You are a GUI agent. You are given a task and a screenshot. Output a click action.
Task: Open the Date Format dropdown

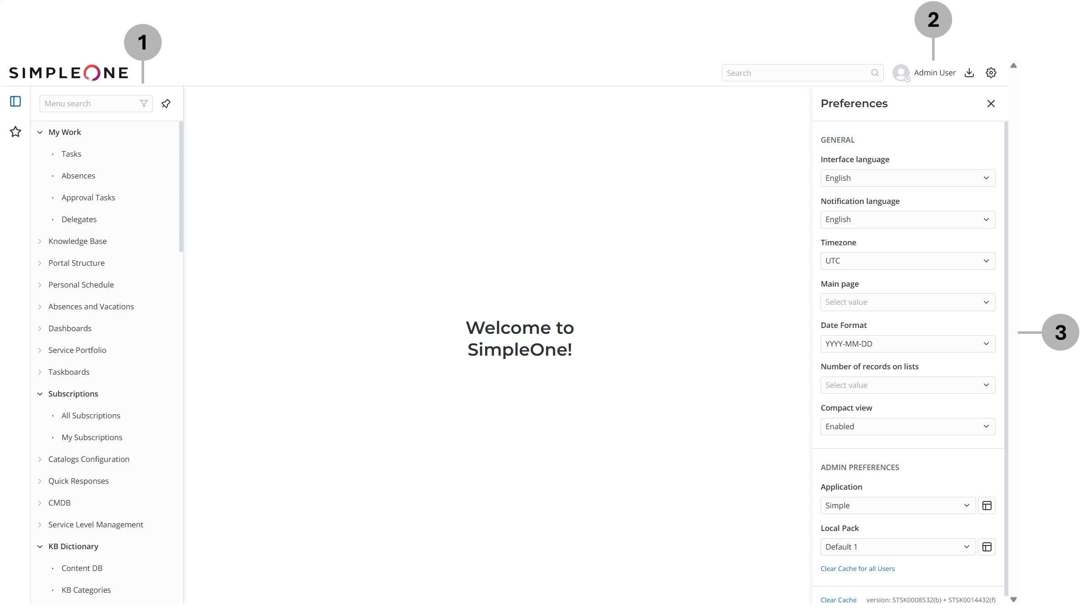pyautogui.click(x=907, y=344)
